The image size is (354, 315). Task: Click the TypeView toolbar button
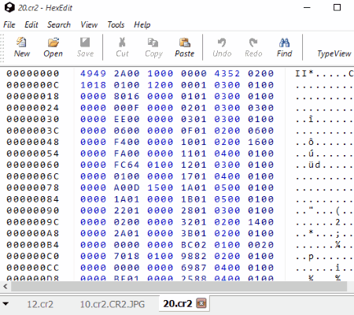coord(334,54)
